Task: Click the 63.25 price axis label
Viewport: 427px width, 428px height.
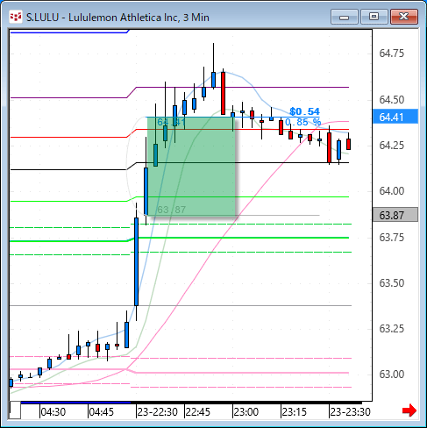Action: pyautogui.click(x=392, y=329)
